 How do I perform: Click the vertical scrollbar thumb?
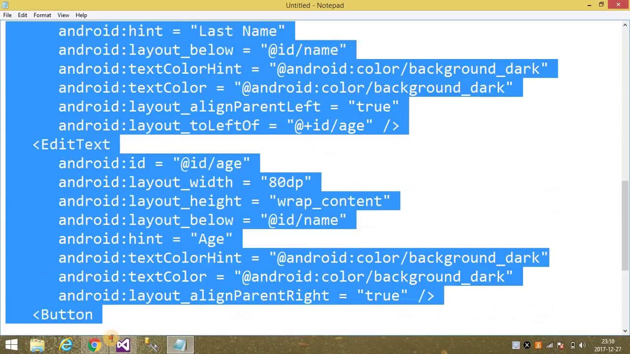point(626,225)
